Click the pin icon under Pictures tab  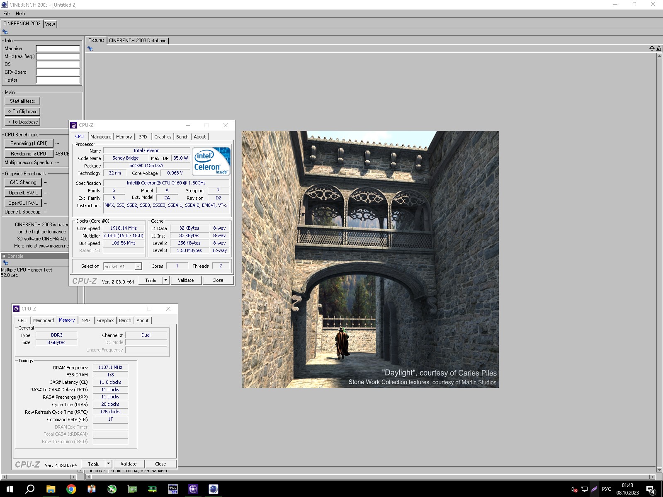click(90, 48)
